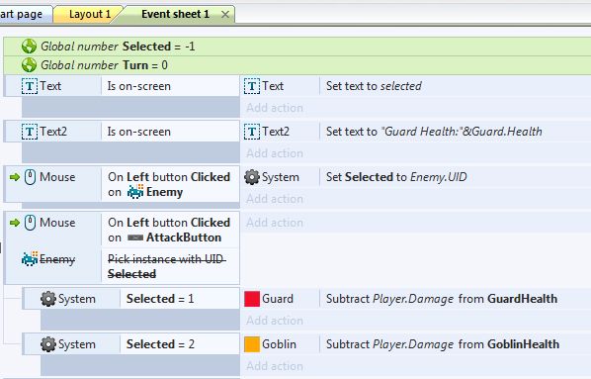Add action below GoblinHealth subtract action
Image resolution: width=591 pixels, height=379 pixels.
[275, 366]
